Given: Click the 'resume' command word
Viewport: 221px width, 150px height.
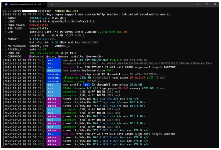Looking at the screenshot, I should [63, 57].
